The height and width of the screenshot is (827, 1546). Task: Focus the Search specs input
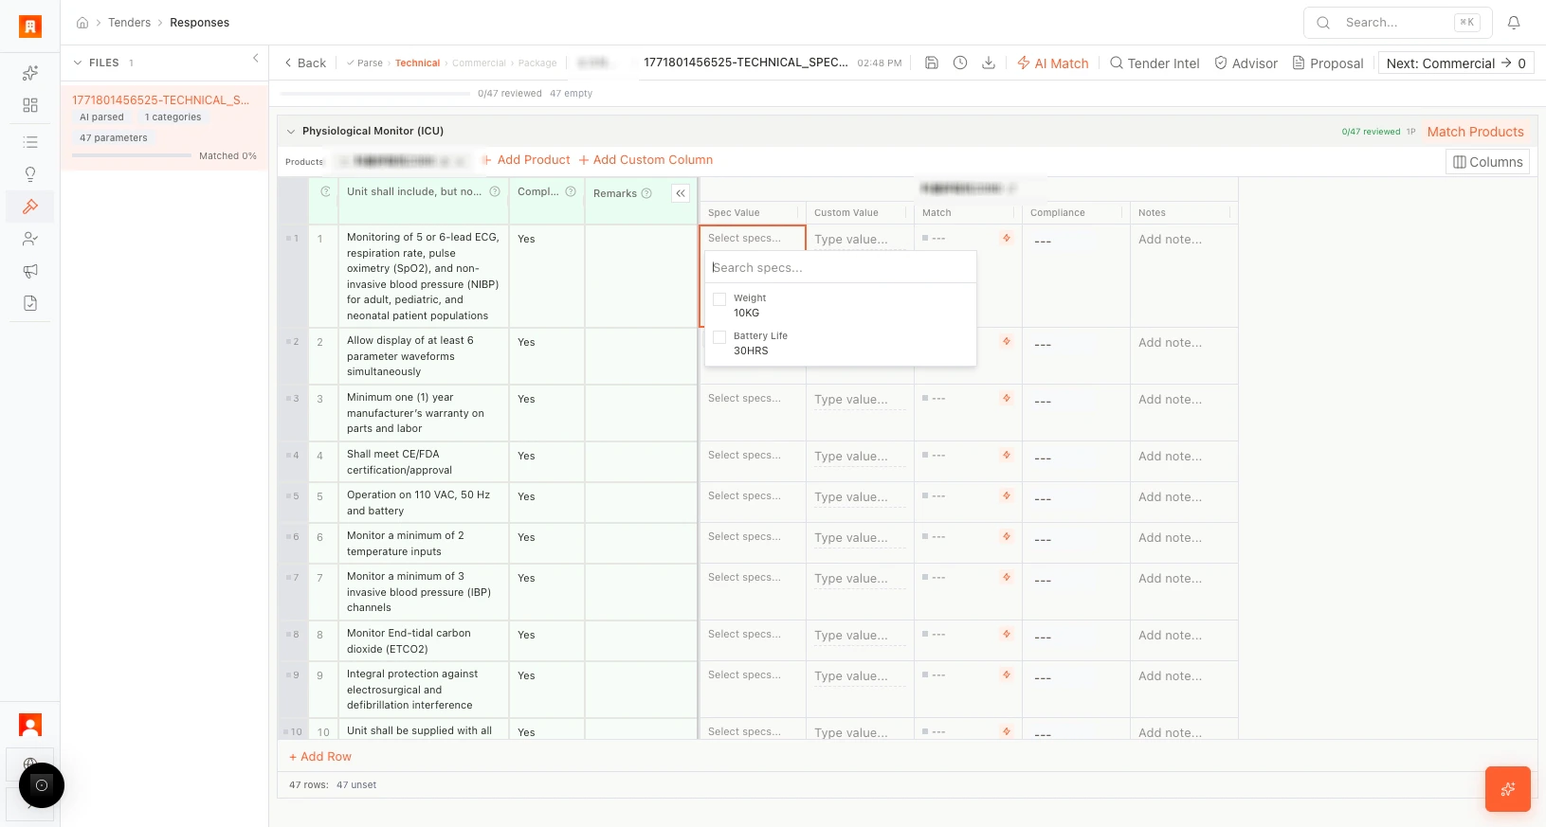(841, 267)
